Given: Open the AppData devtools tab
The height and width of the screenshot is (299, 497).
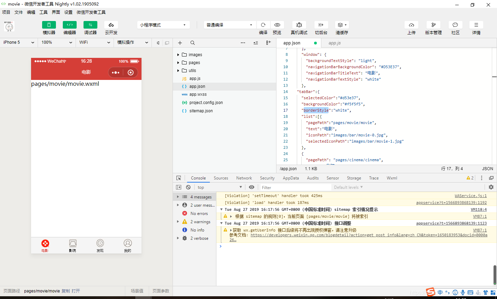Looking at the screenshot, I should tap(291, 178).
